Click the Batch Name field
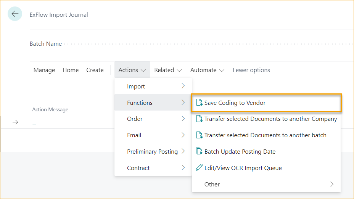354x199 pixels. click(191, 44)
